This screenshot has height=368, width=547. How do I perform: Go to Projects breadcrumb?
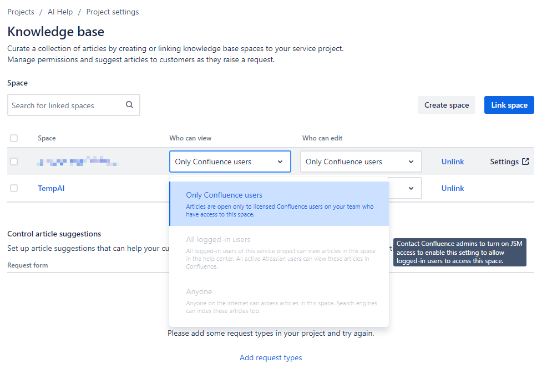coord(21,12)
